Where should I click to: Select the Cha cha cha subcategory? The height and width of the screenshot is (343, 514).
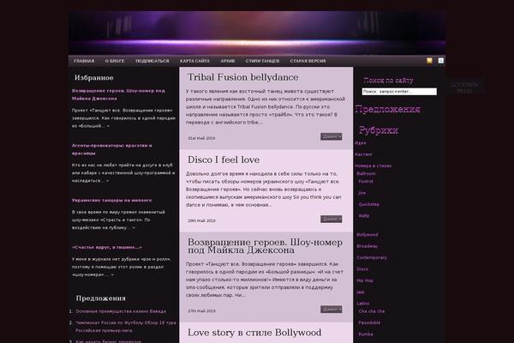tap(372, 311)
